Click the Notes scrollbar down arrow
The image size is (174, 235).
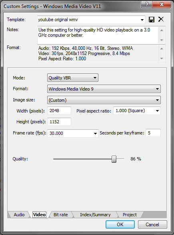[162, 40]
